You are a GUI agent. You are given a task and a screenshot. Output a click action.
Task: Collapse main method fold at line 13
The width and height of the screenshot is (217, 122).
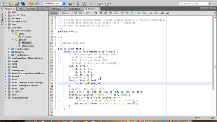click(55, 52)
